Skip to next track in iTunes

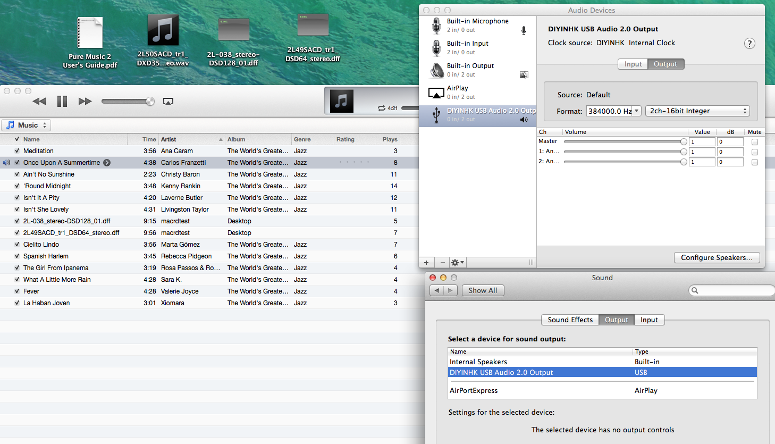[85, 101]
